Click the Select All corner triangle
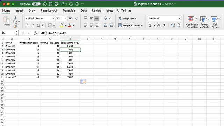Image resolution: width=224 pixels, height=126 pixels. pos(2,39)
